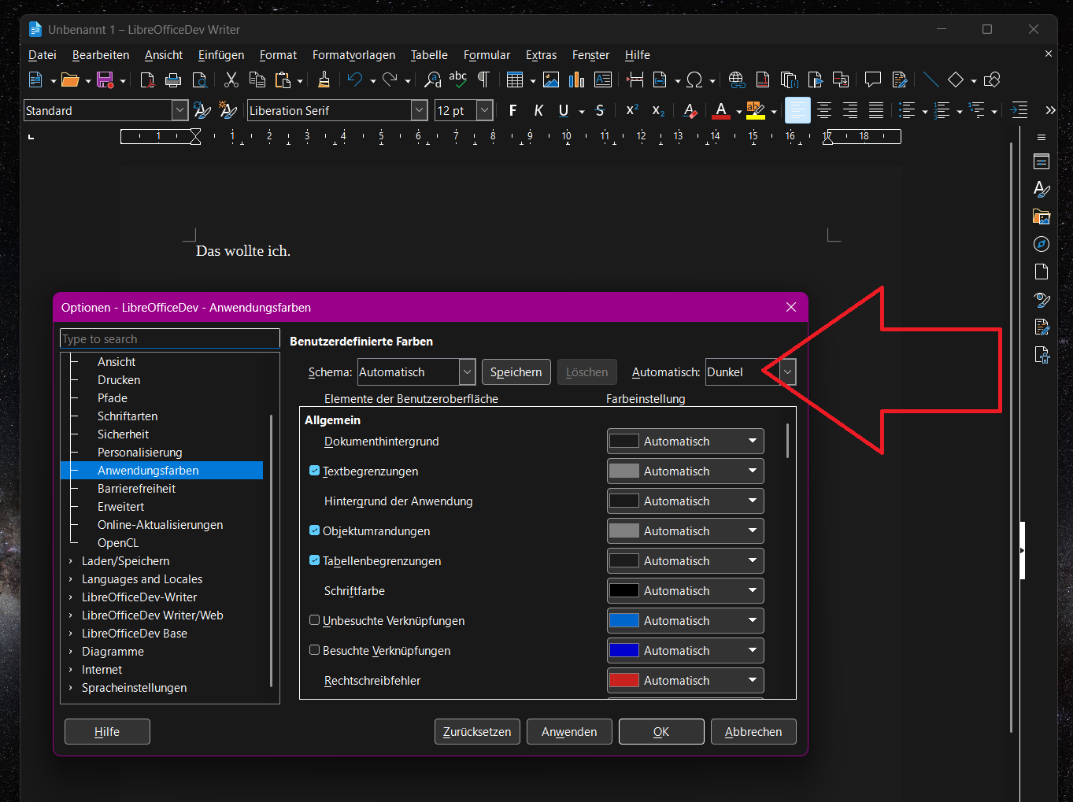
Task: Click the Anwenden button
Action: tap(569, 731)
